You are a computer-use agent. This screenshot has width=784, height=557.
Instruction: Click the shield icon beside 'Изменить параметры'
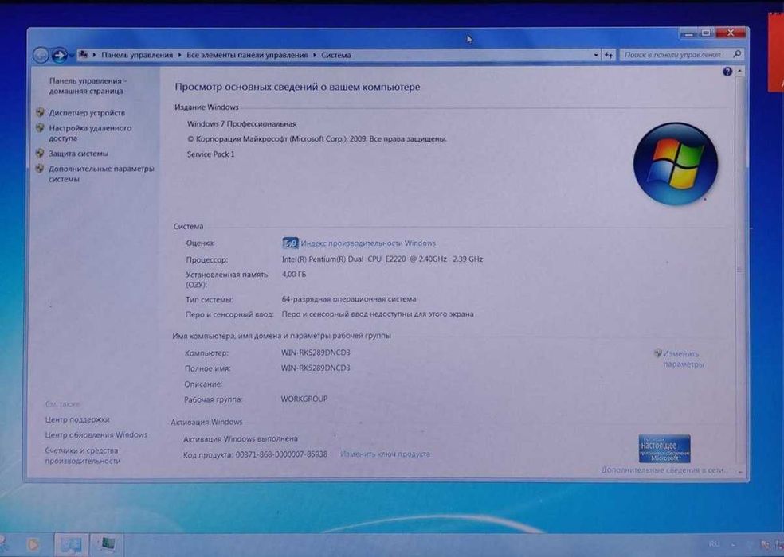pos(657,353)
